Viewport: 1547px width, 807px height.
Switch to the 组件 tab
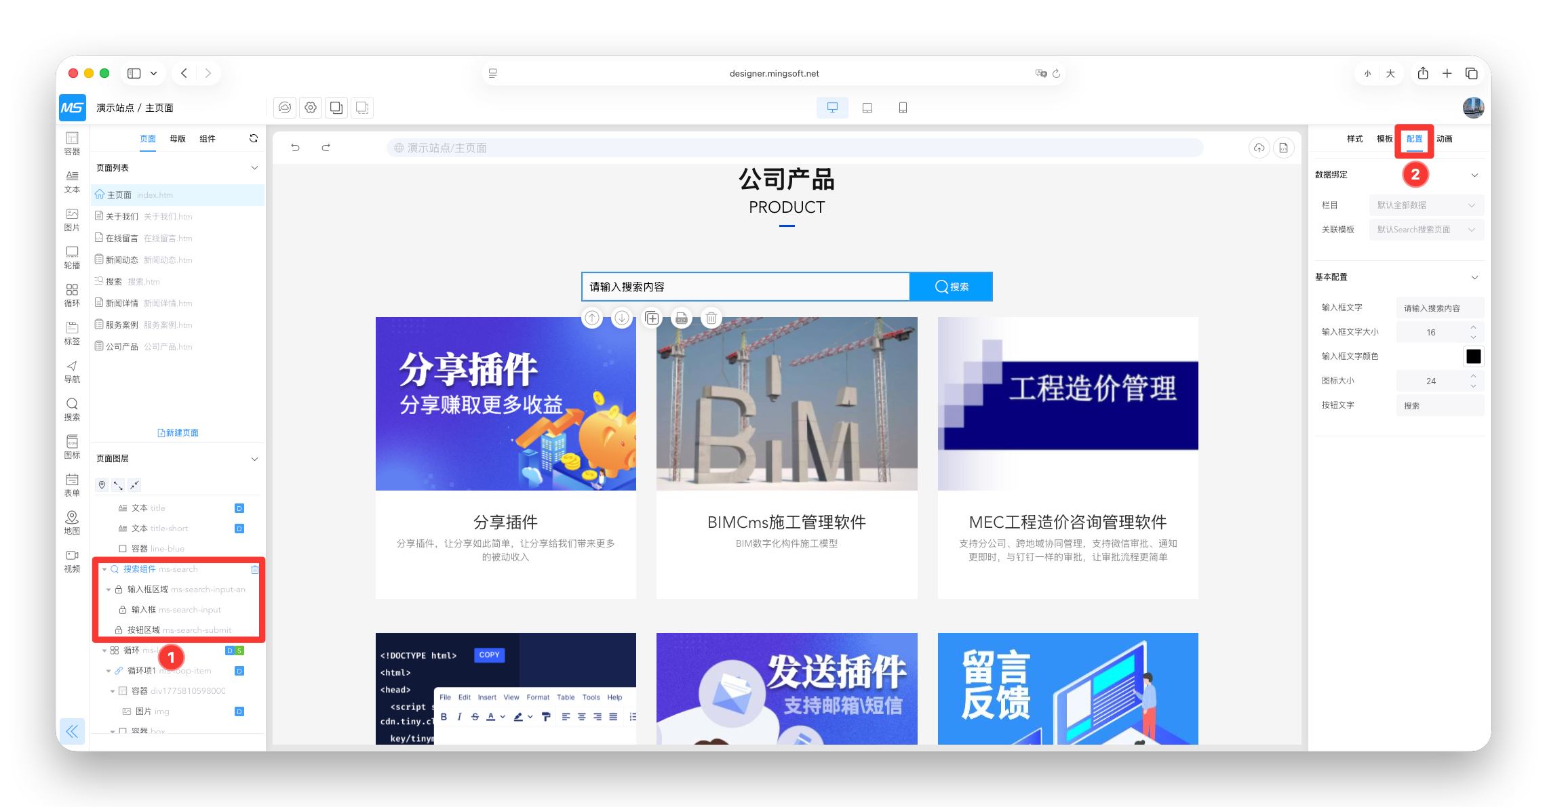[x=208, y=138]
